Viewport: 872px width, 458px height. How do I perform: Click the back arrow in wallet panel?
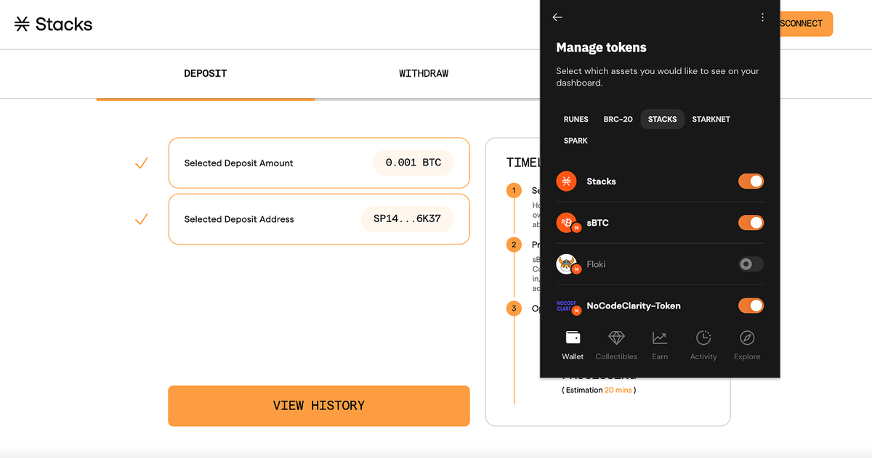(x=557, y=17)
